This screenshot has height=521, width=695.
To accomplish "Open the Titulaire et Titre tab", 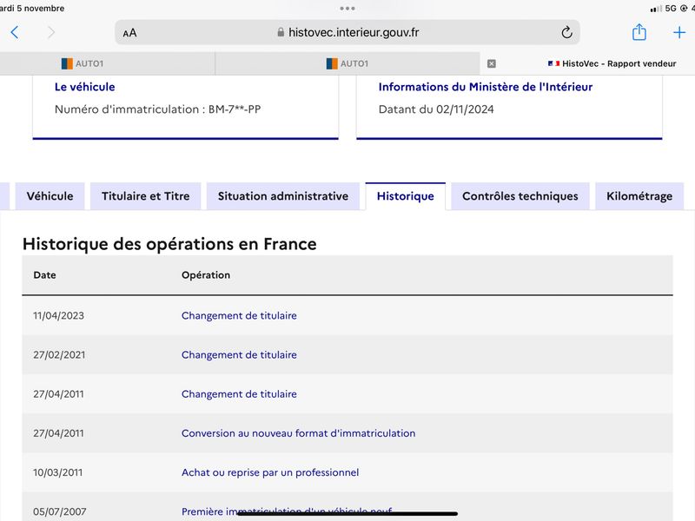I will click(145, 196).
